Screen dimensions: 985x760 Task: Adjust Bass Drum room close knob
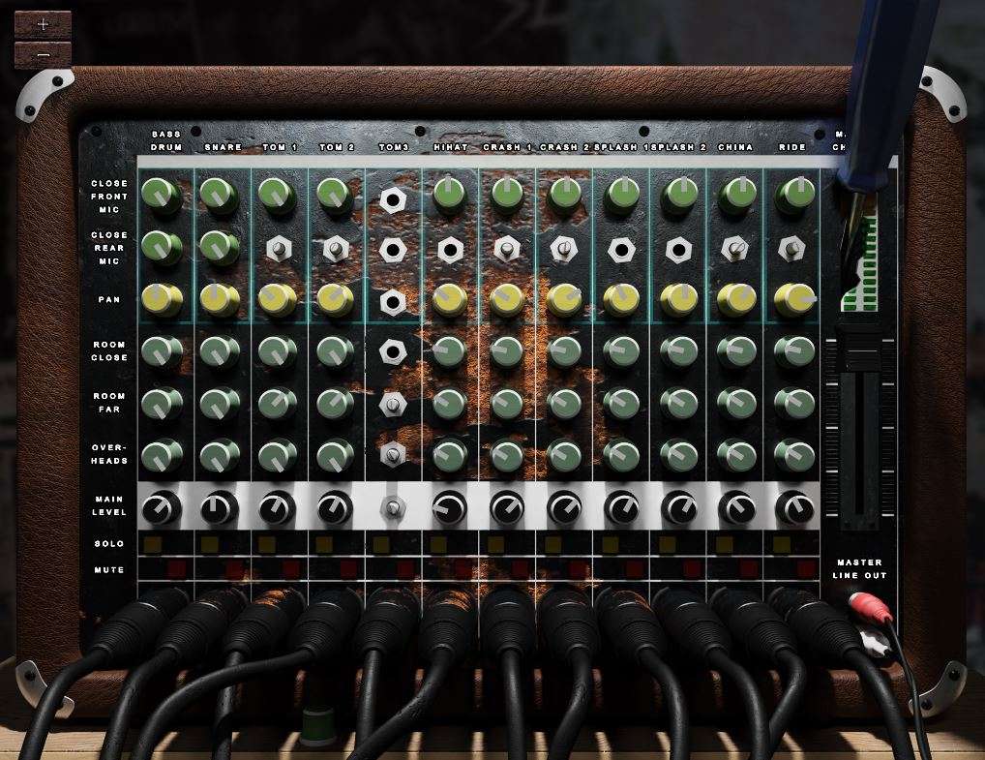tap(162, 351)
